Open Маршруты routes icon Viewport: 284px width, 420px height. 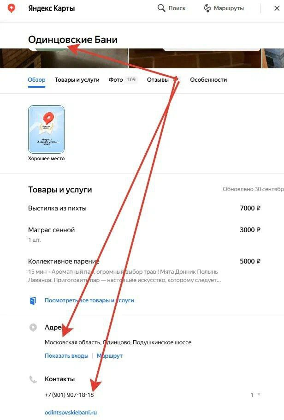tap(207, 8)
